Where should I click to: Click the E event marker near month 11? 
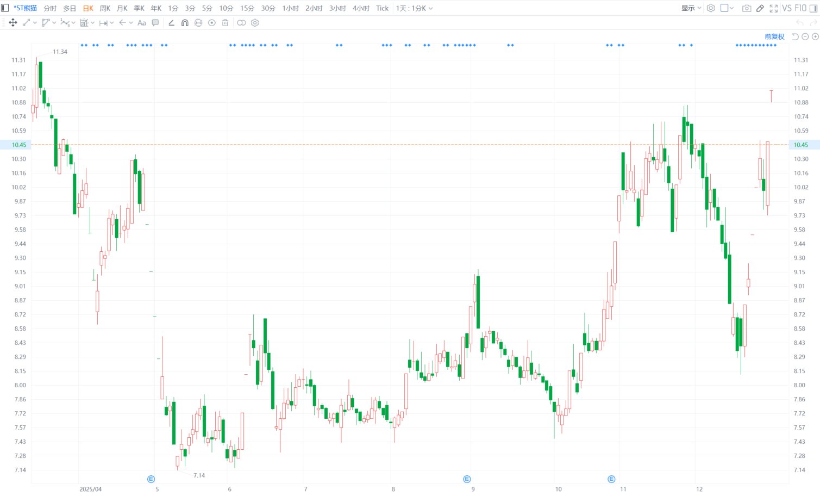click(611, 479)
